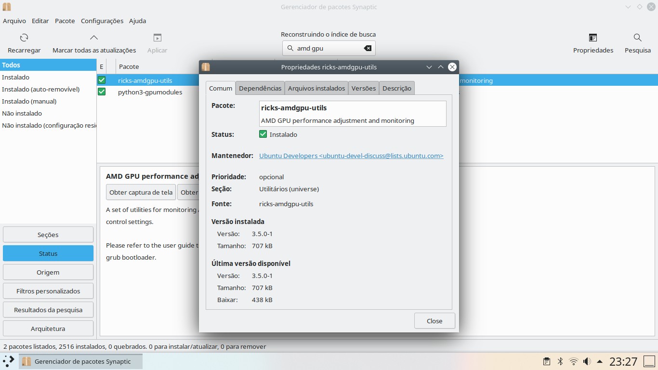The width and height of the screenshot is (658, 370).
Task: Minimize the Propriedades dialog with down chevron
Action: coord(429,67)
